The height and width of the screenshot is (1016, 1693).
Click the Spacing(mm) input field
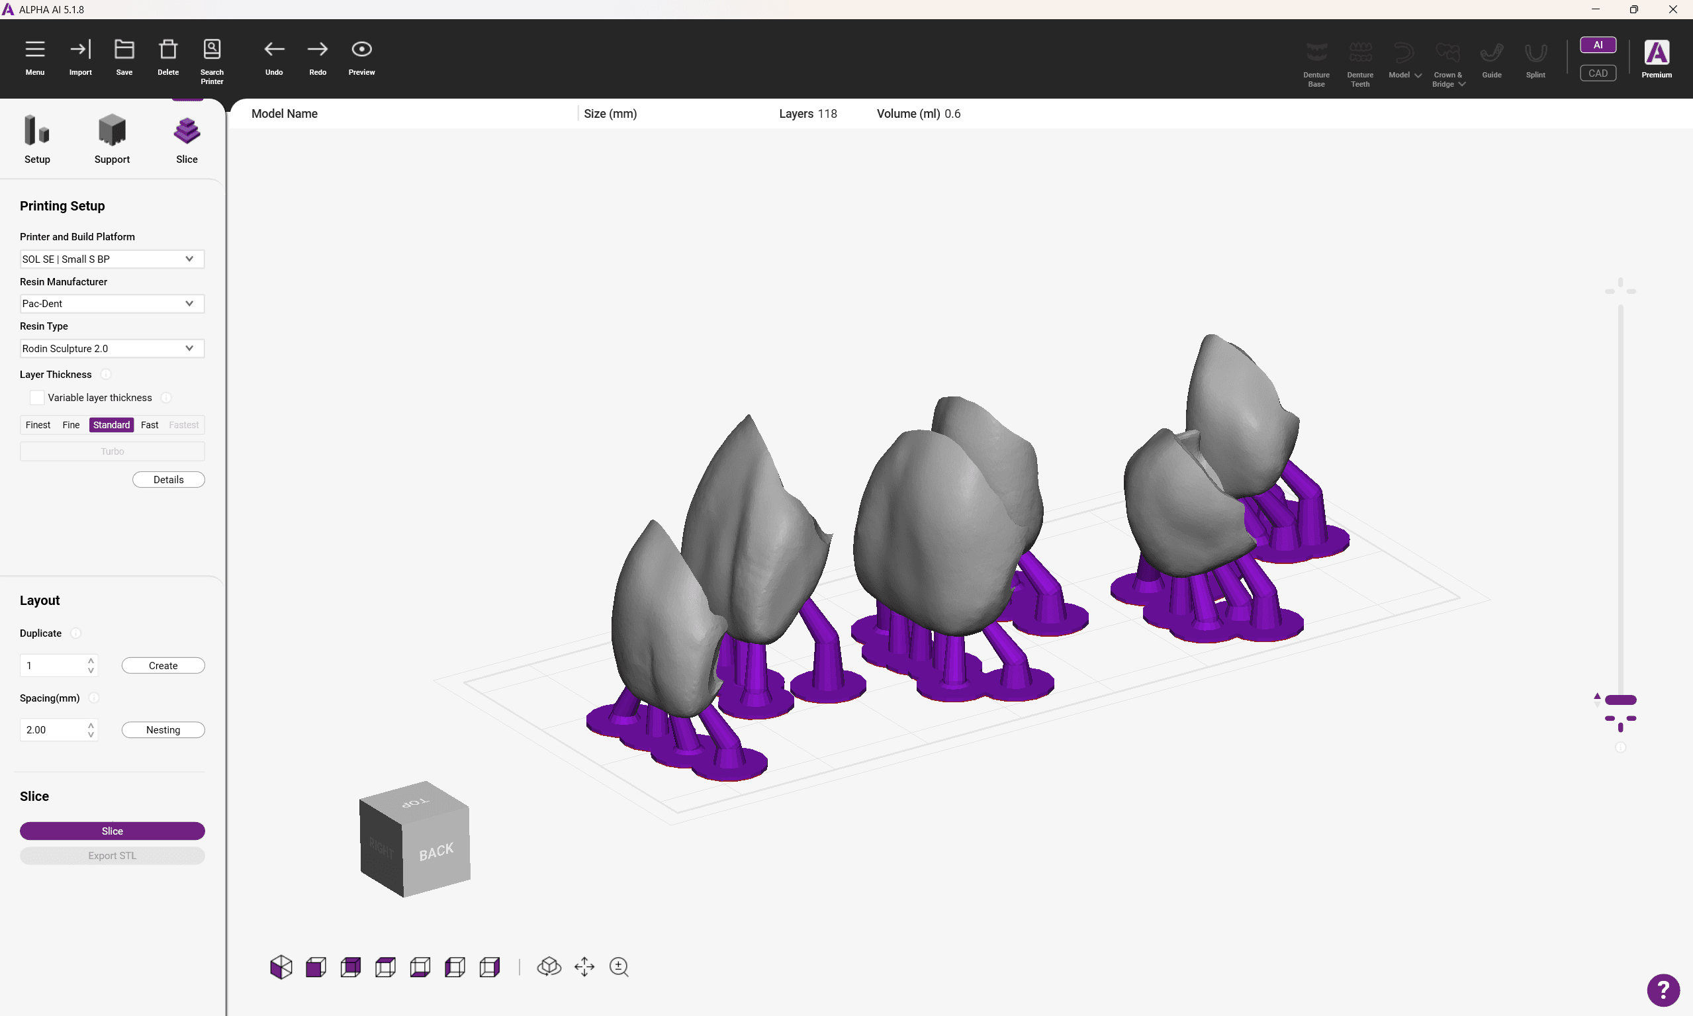[x=58, y=730]
